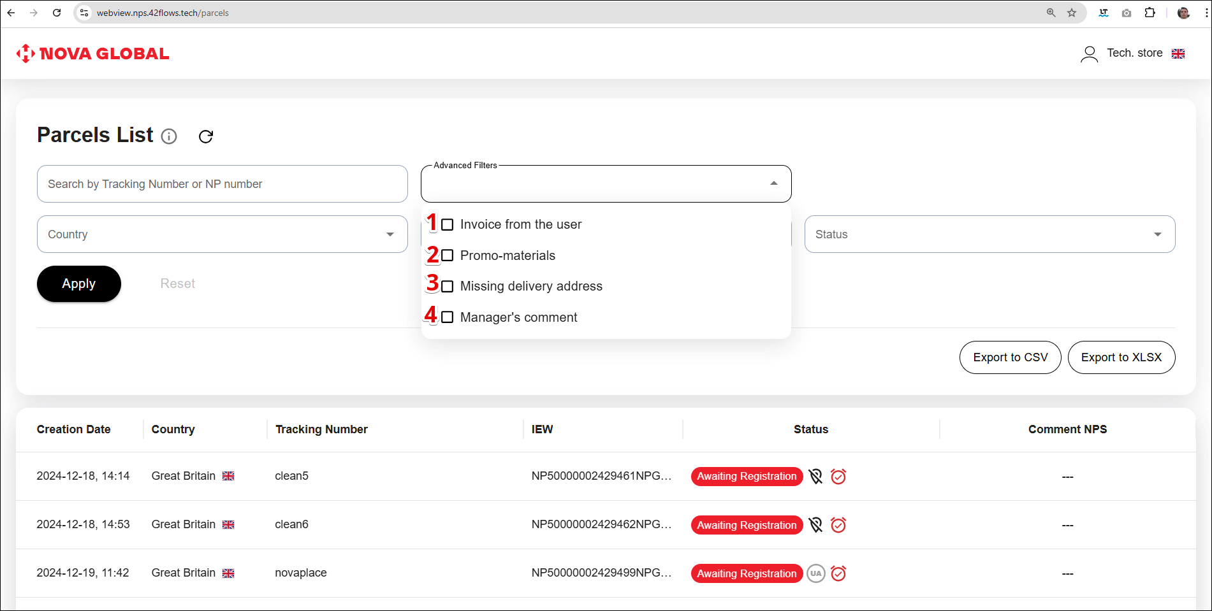Enable the Promo-materials filter checkbox
Image resolution: width=1212 pixels, height=611 pixels.
[x=448, y=255]
